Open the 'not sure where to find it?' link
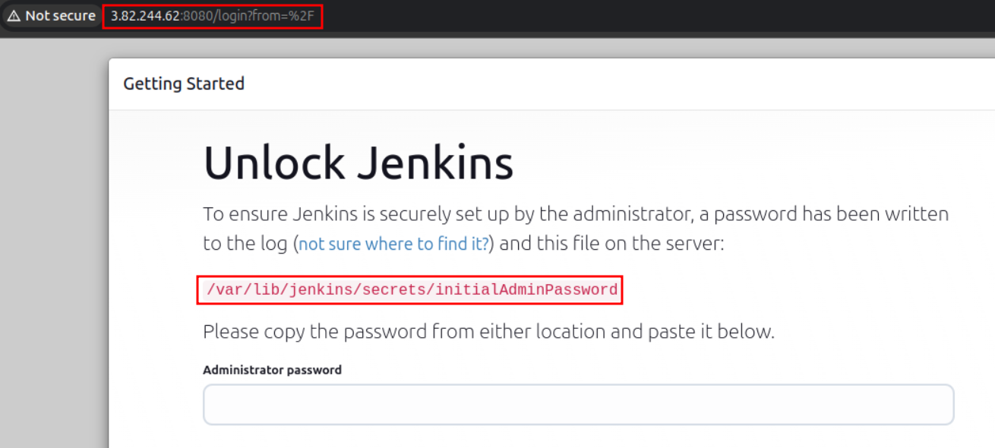 click(393, 245)
